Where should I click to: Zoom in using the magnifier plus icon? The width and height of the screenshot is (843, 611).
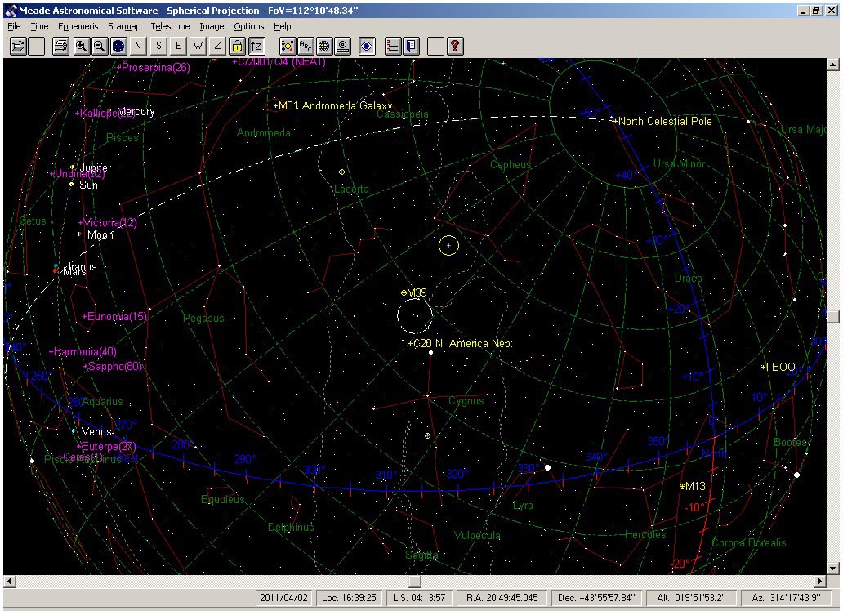[x=81, y=46]
